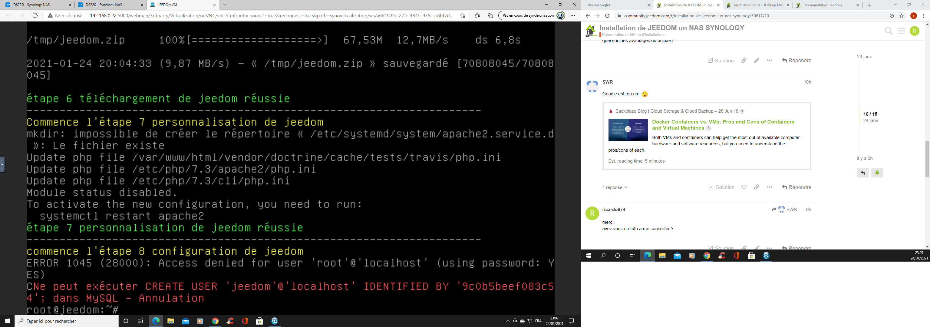Open the Edge Settings and more menu
The width and height of the screenshot is (930, 327).
click(572, 15)
